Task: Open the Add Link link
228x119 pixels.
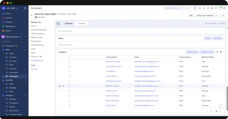Action: [x=34, y=69]
